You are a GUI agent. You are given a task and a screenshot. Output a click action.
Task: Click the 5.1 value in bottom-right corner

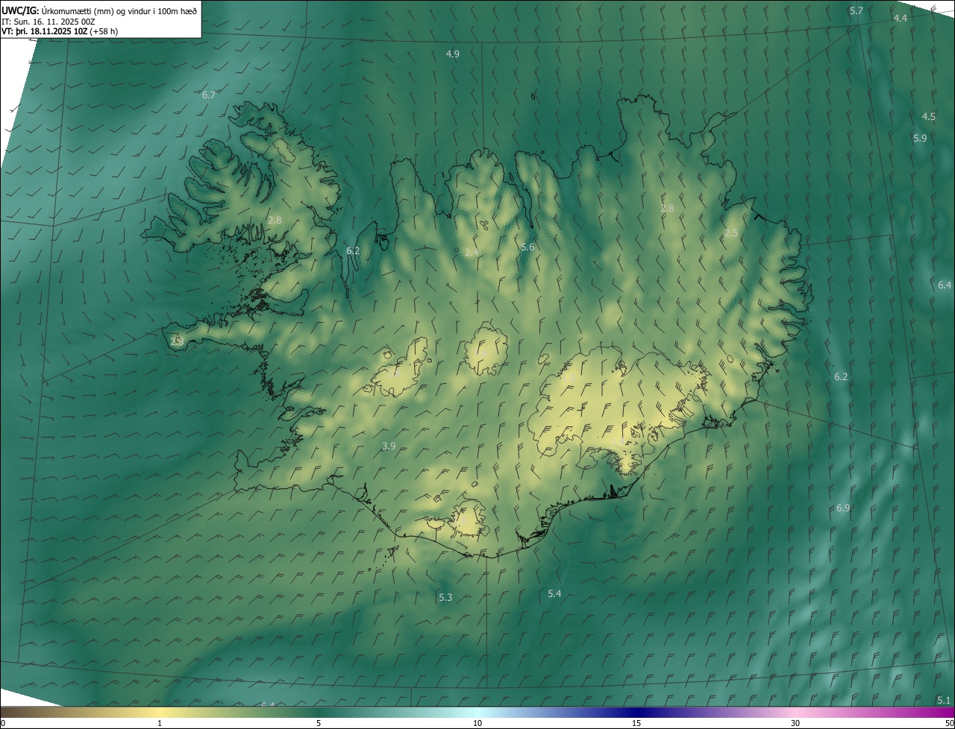(943, 700)
